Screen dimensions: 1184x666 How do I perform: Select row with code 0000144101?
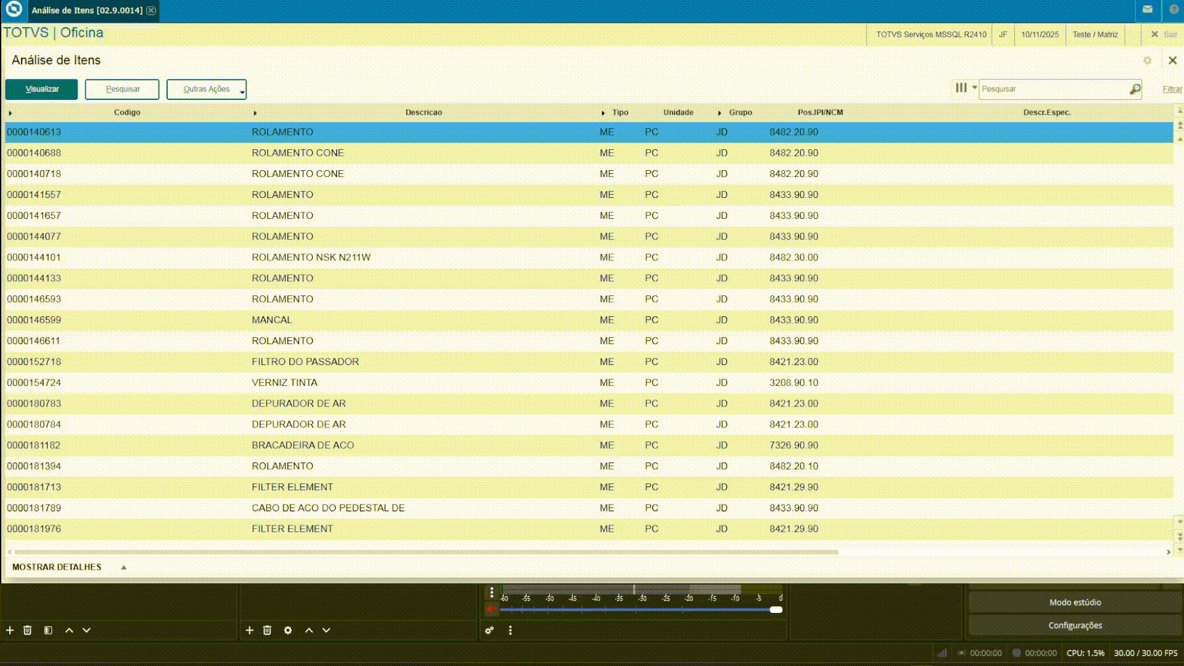coord(34,257)
